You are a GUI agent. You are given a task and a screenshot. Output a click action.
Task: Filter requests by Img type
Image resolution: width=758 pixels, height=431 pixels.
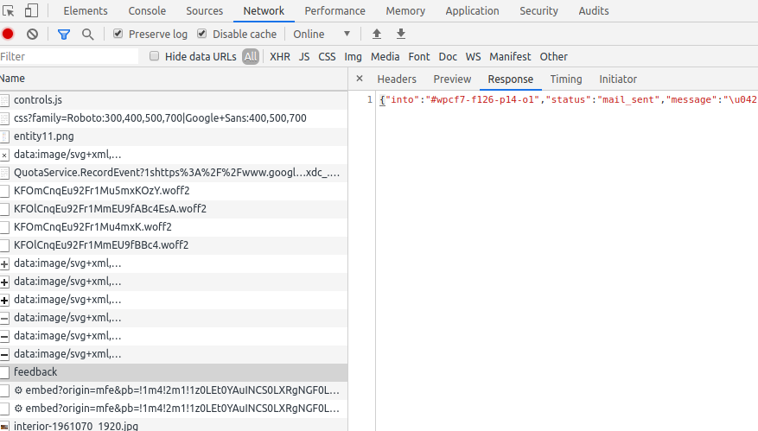(353, 57)
